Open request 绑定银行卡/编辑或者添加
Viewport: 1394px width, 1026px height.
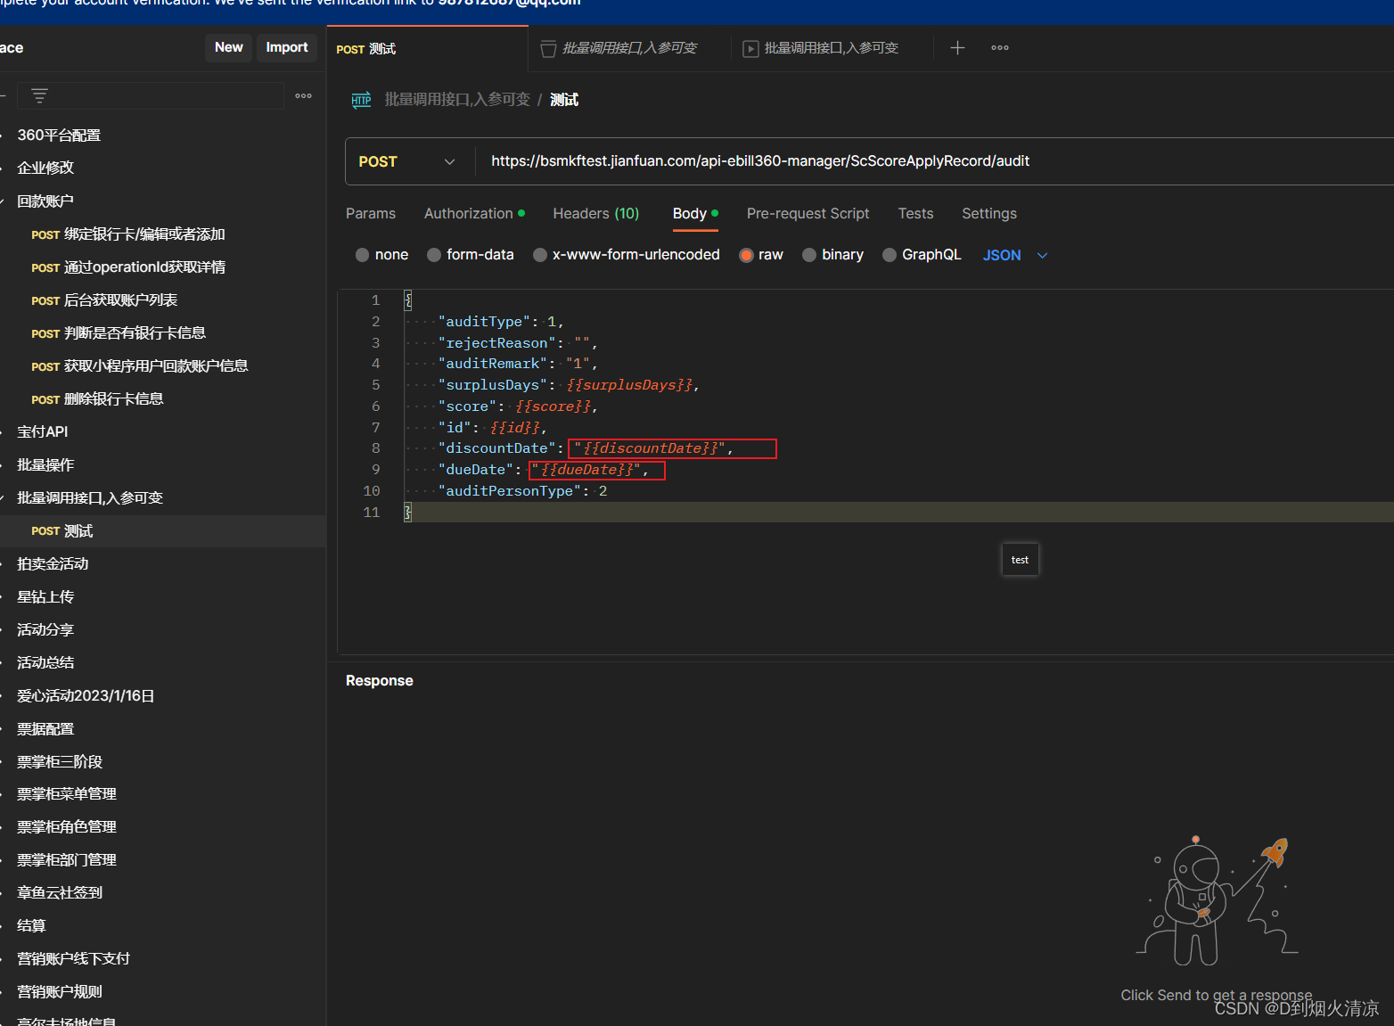pos(144,234)
